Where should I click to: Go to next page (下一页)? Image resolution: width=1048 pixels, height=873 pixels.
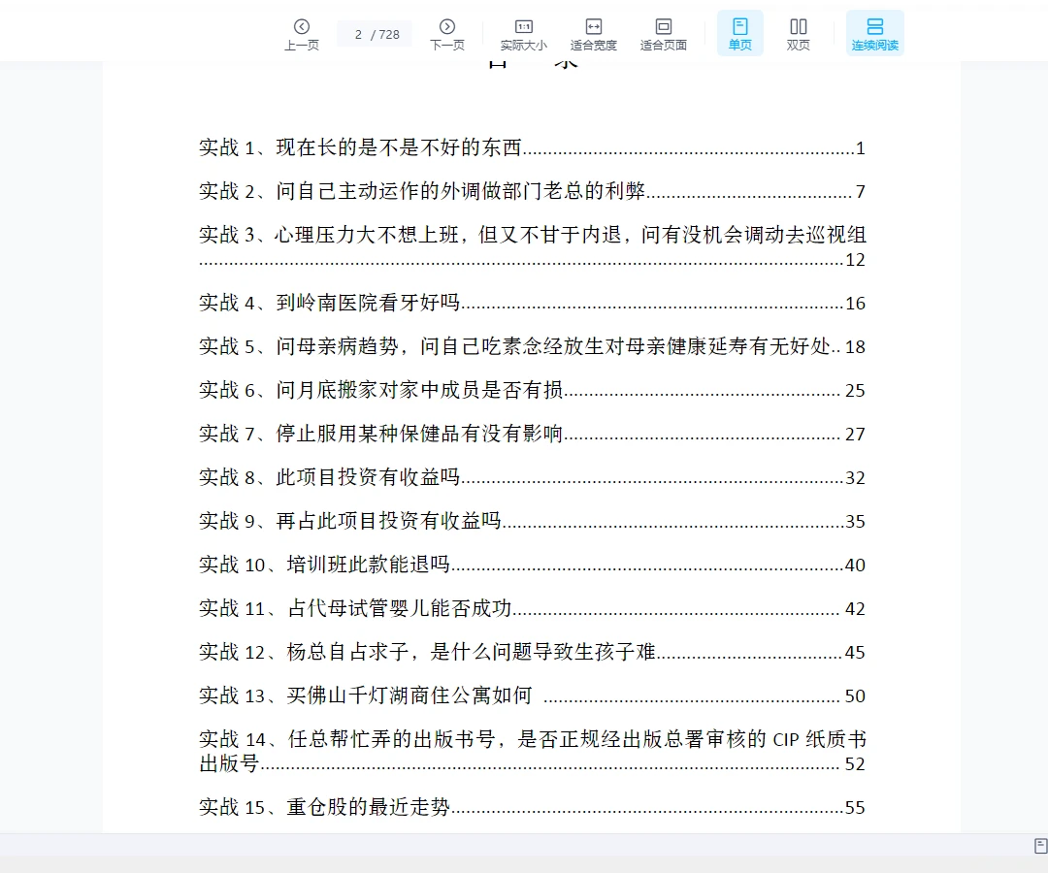pyautogui.click(x=447, y=34)
